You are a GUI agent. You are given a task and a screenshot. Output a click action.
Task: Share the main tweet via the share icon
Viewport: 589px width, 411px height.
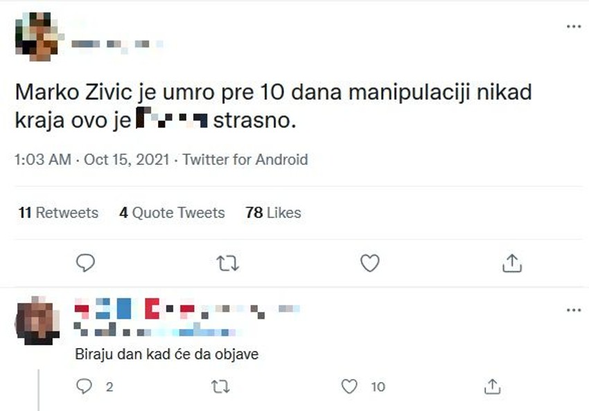513,262
